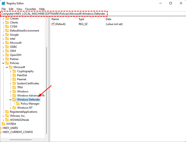
Task: Select the PeerDist folder icon
Action: pyautogui.click(x=14, y=75)
